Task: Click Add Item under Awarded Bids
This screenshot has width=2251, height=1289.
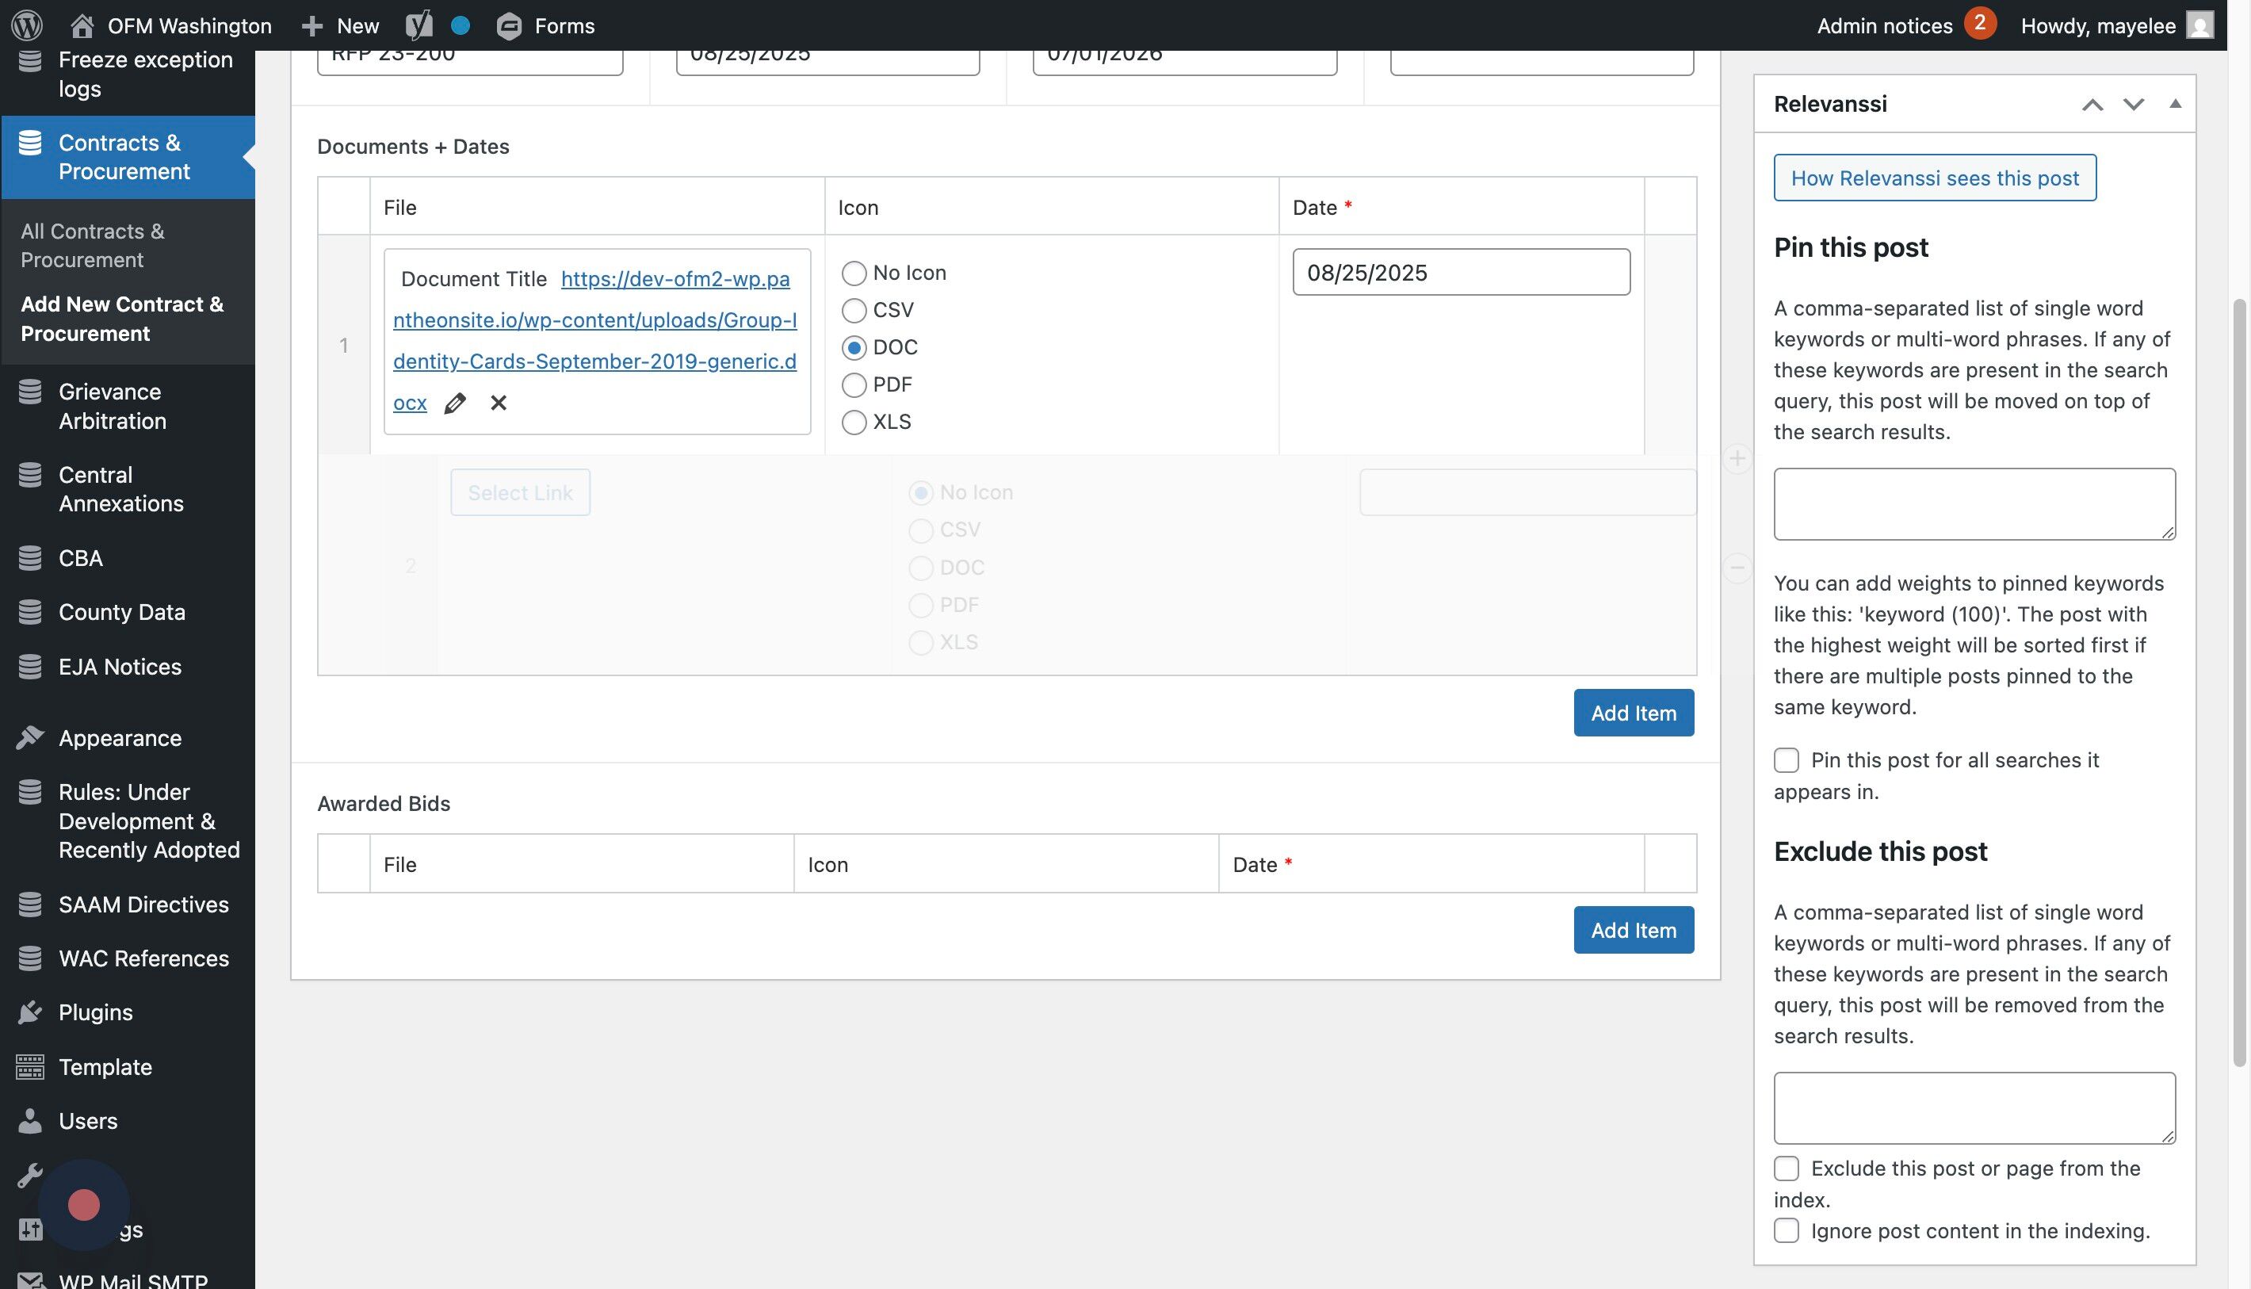Action: pyautogui.click(x=1633, y=930)
